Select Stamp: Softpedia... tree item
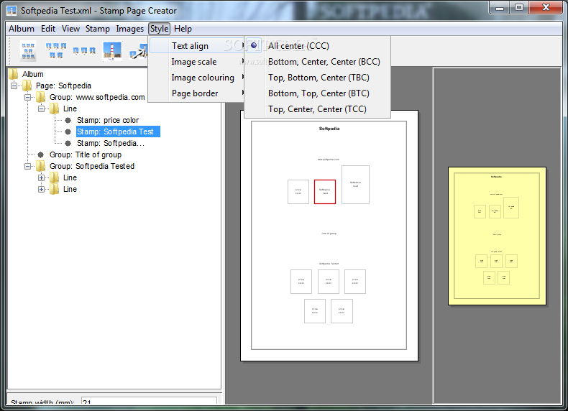The width and height of the screenshot is (568, 411). pos(111,144)
